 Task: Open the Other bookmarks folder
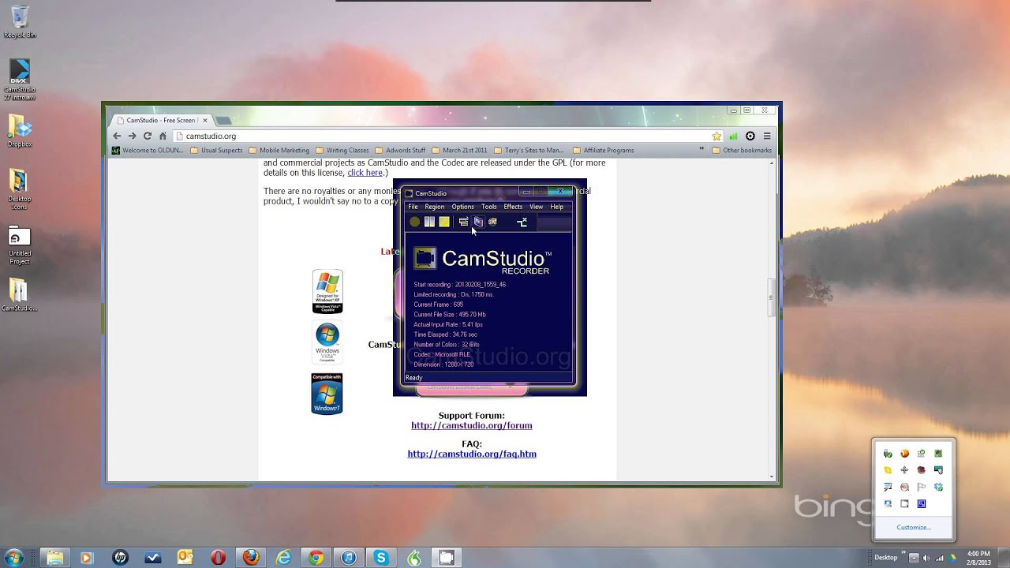(742, 150)
